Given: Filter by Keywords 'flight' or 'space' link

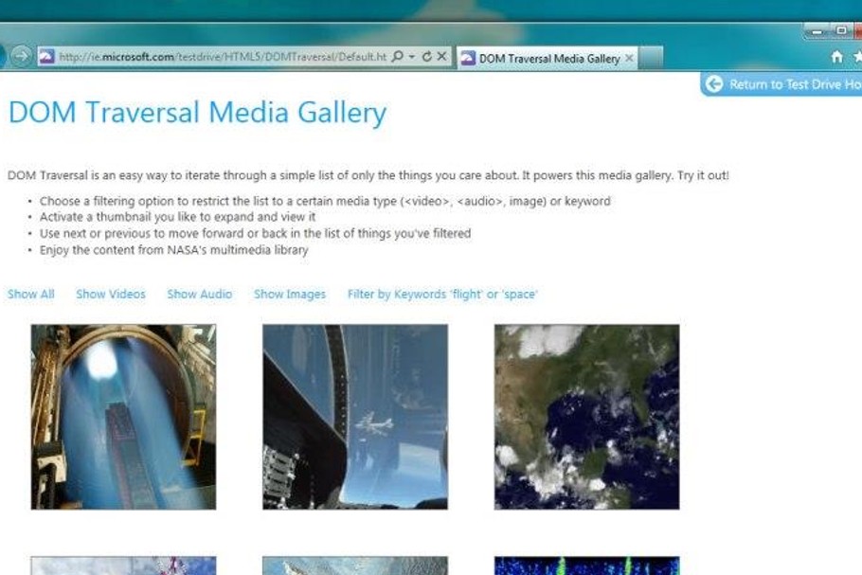Looking at the screenshot, I should pos(442,294).
